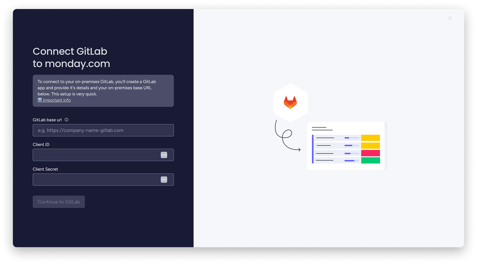Click into the Client ID field
The width and height of the screenshot is (477, 264).
point(103,155)
